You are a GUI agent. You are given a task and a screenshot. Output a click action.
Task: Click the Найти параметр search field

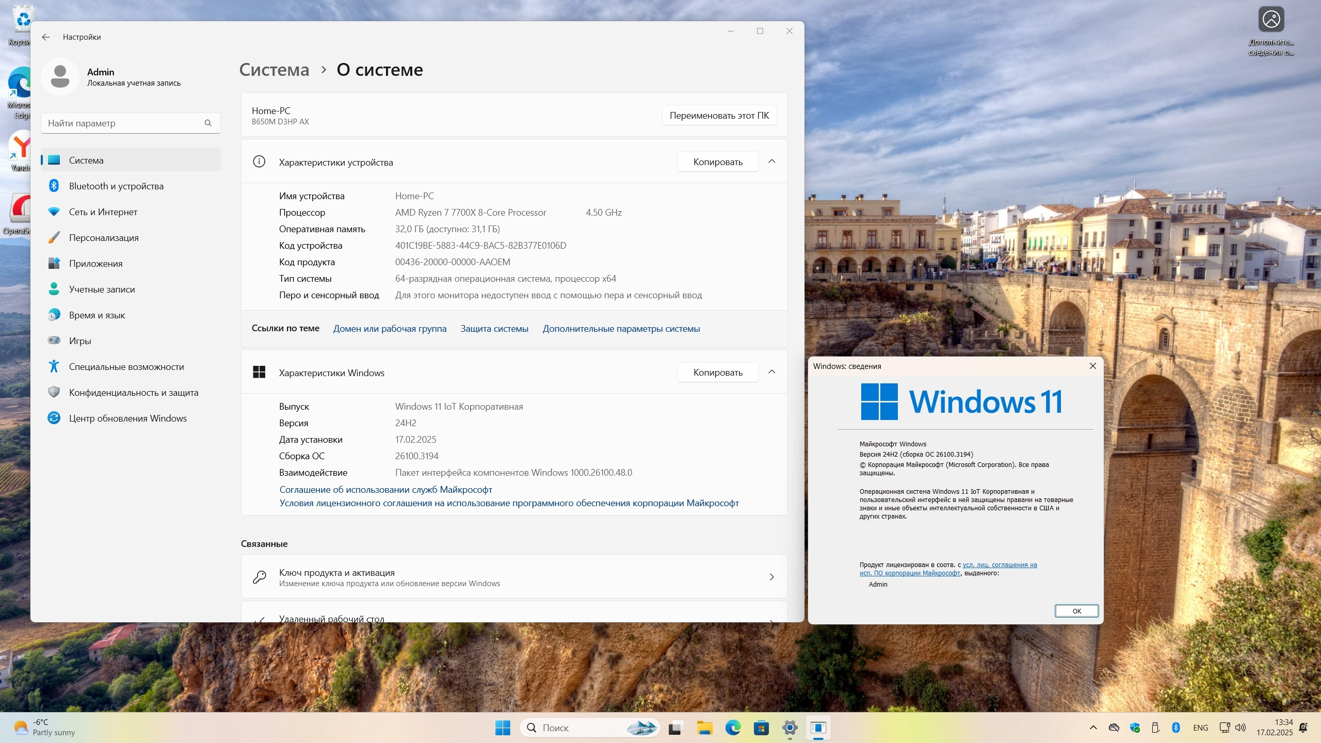124,123
